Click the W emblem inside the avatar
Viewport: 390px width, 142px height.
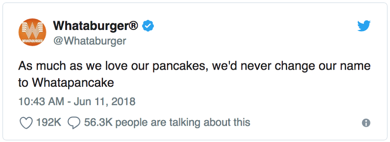click(x=33, y=30)
